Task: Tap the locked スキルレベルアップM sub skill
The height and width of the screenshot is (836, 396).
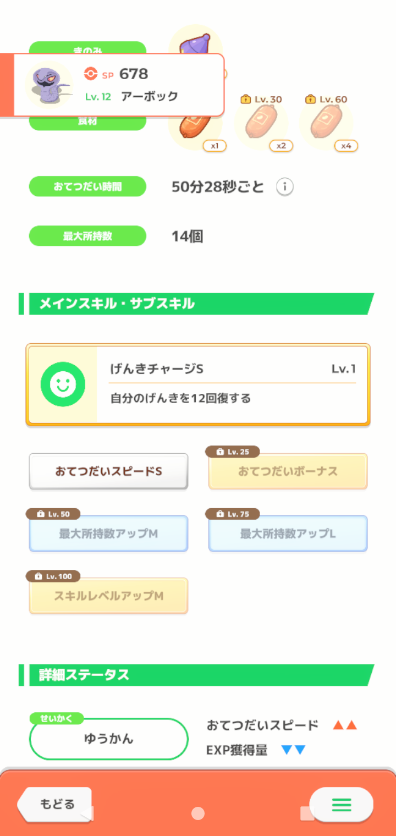Action: pyautogui.click(x=108, y=596)
